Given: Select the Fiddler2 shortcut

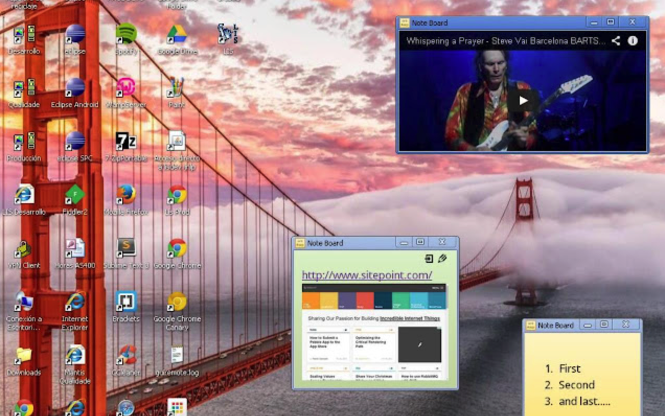Looking at the screenshot, I should coord(75,196).
